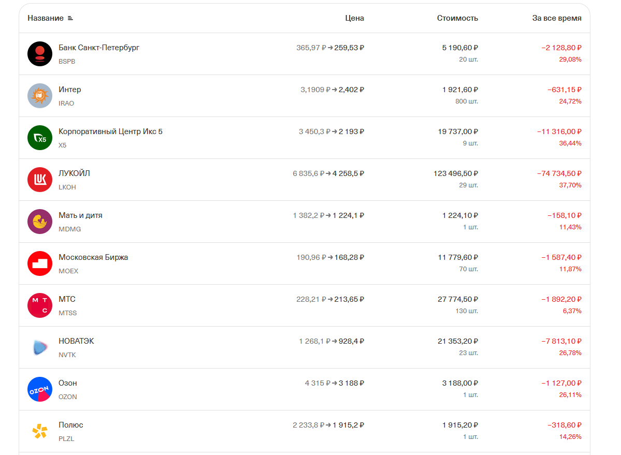The height and width of the screenshot is (455, 621).
Task: Click the Inter RAO orange sun logo
Action: (x=39, y=96)
